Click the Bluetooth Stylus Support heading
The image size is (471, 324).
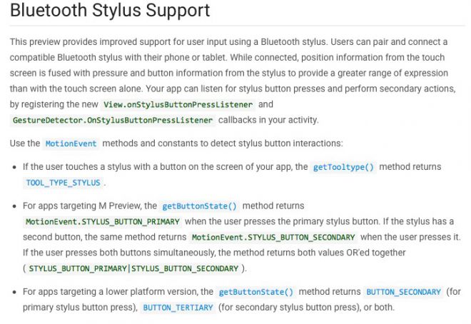pyautogui.click(x=110, y=10)
